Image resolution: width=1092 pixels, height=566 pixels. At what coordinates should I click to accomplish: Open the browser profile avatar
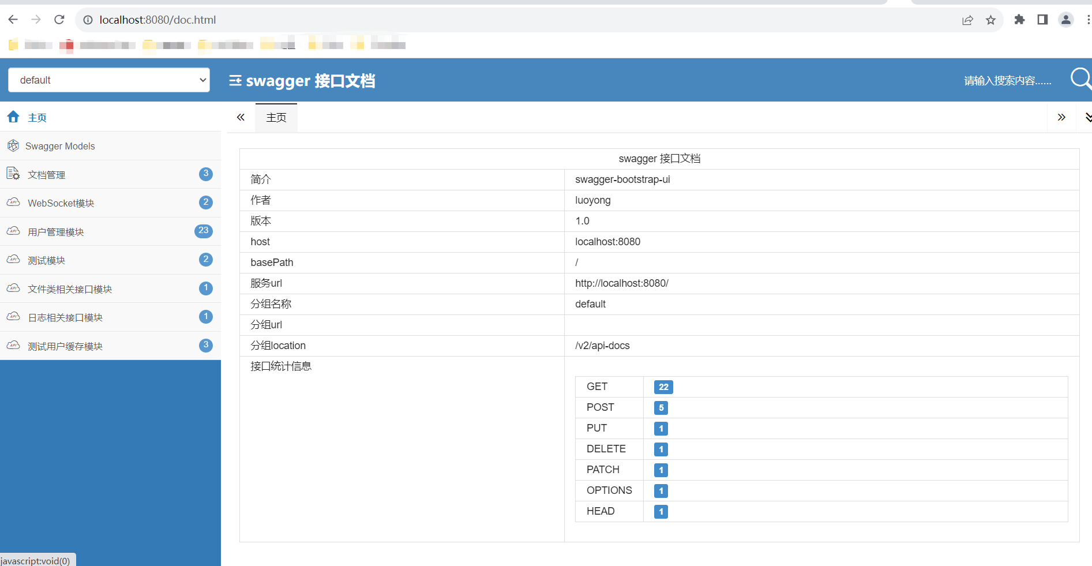1065,20
